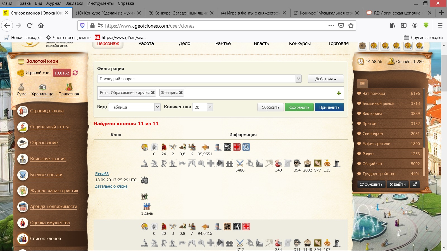Click the Образование graduation cap icon
Image resolution: width=447 pixels, height=251 pixels.
click(x=23, y=143)
